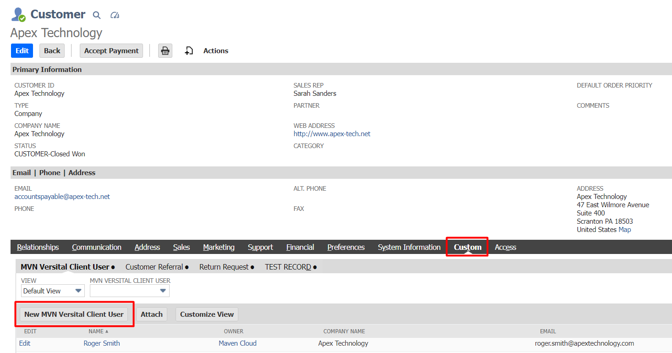Open the Custom tab
This screenshot has height=353, width=672.
[x=467, y=247]
